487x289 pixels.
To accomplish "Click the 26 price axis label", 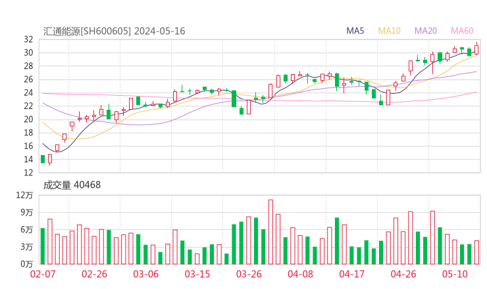I will (28, 79).
